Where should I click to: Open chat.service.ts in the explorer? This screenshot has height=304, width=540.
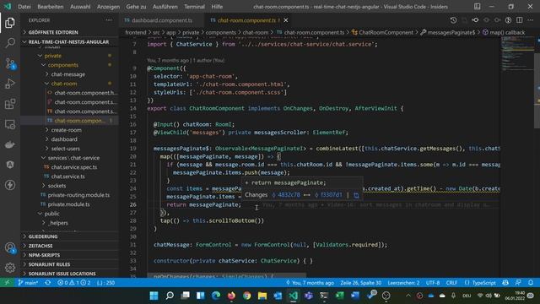tap(67, 176)
